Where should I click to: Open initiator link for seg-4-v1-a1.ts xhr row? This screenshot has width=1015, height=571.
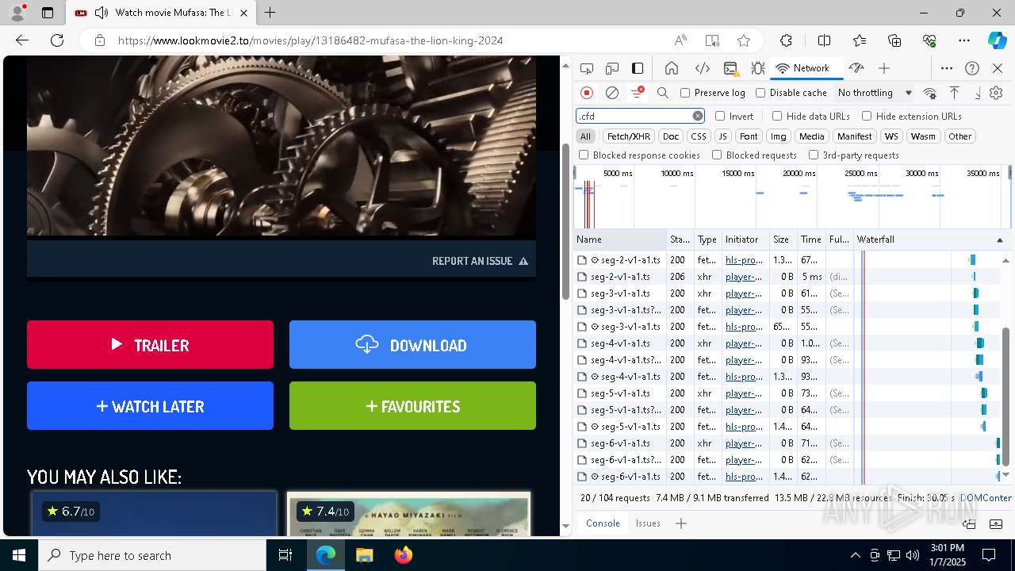click(744, 343)
